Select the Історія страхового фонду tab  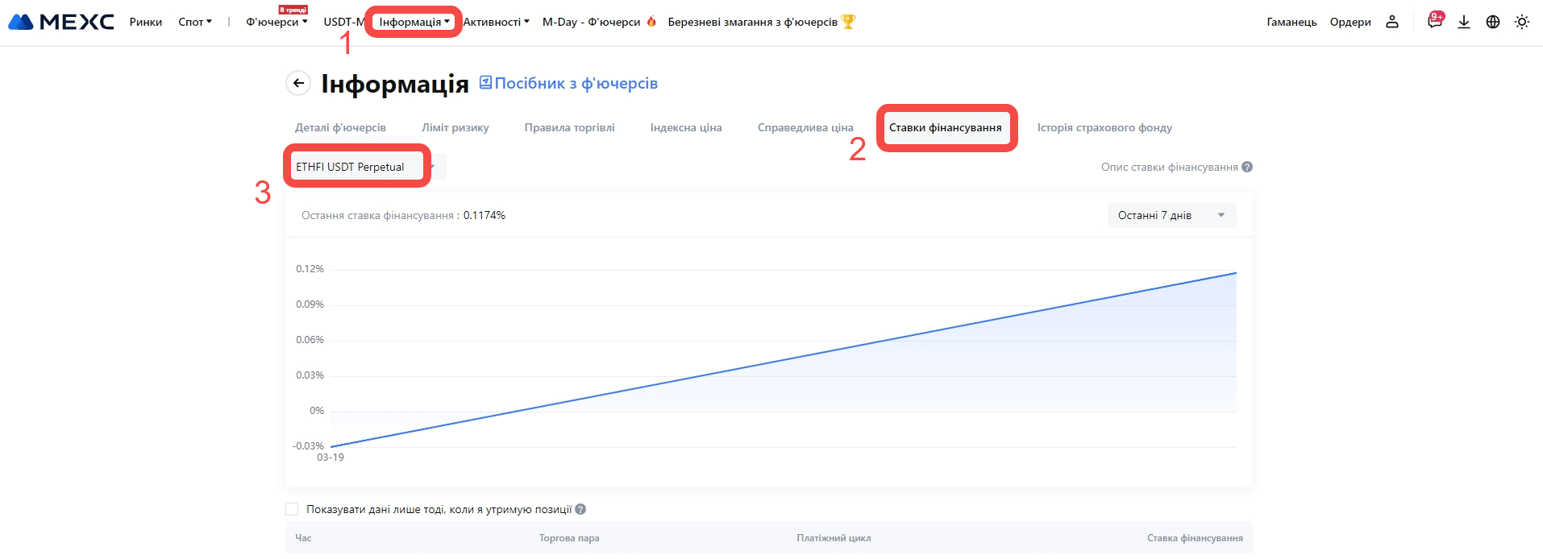click(x=1104, y=127)
